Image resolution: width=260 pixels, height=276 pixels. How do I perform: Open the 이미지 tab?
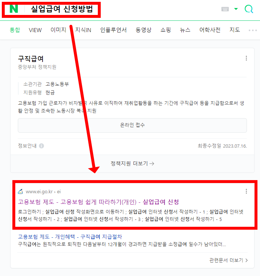[58, 30]
